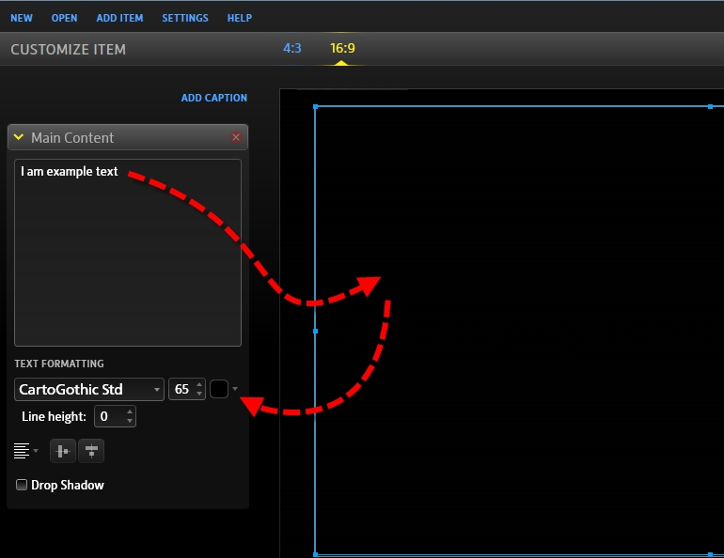
Task: Enable the Drop Shadow checkbox
Action: [22, 485]
